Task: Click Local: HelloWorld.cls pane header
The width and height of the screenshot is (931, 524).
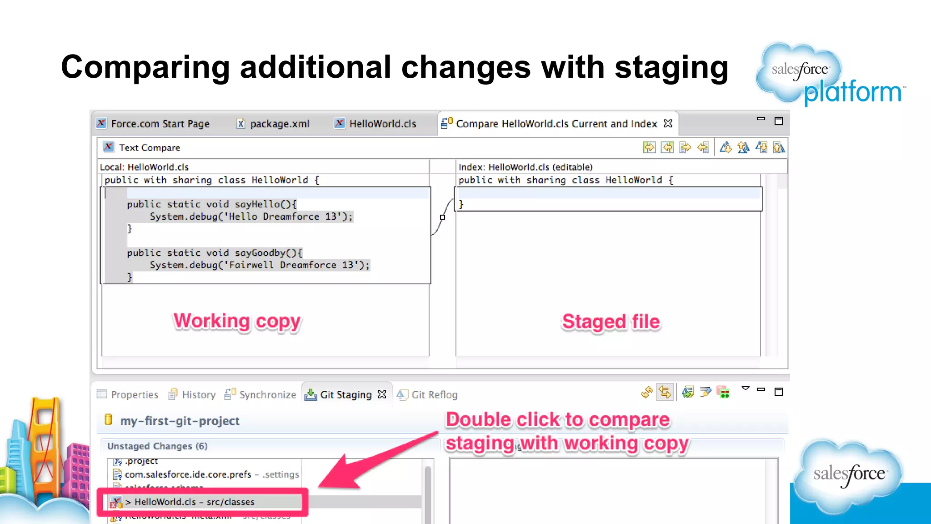Action: (264, 167)
